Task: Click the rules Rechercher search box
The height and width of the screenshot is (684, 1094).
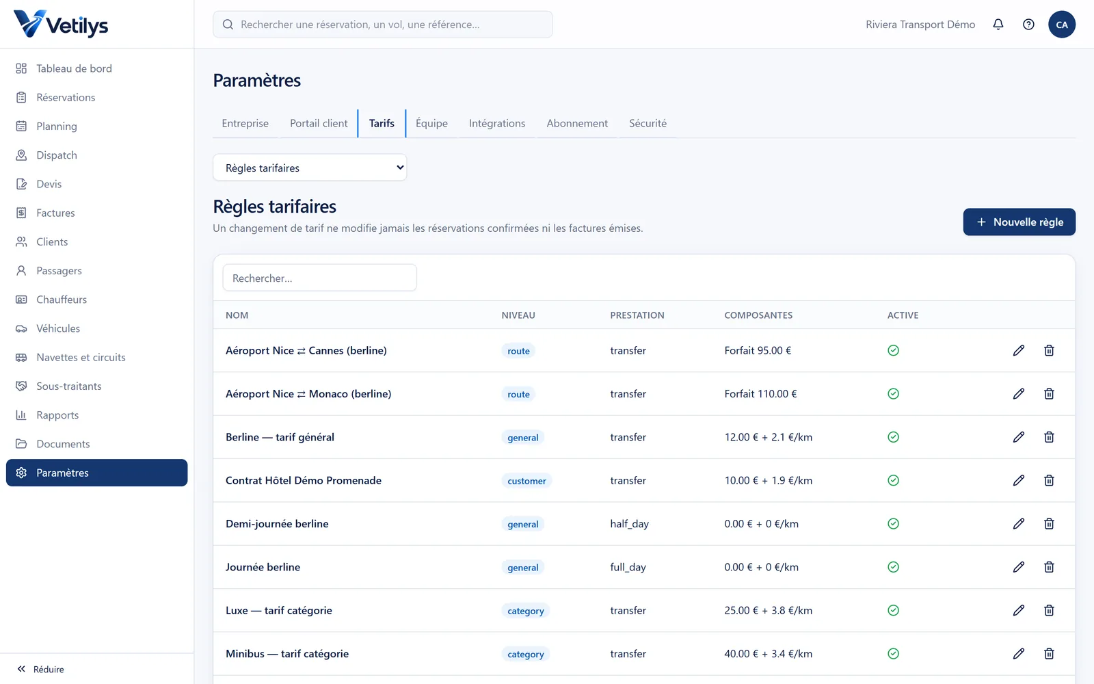Action: click(319, 278)
